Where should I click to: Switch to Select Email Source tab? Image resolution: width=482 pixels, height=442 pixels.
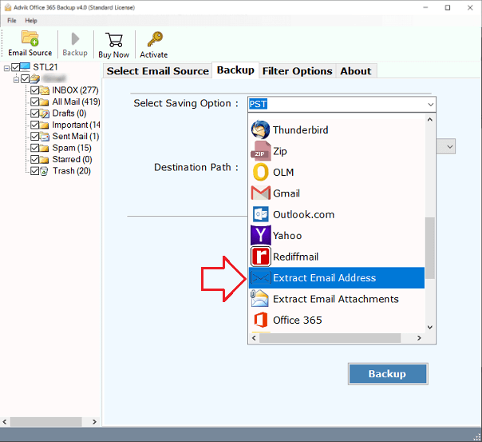coord(158,71)
